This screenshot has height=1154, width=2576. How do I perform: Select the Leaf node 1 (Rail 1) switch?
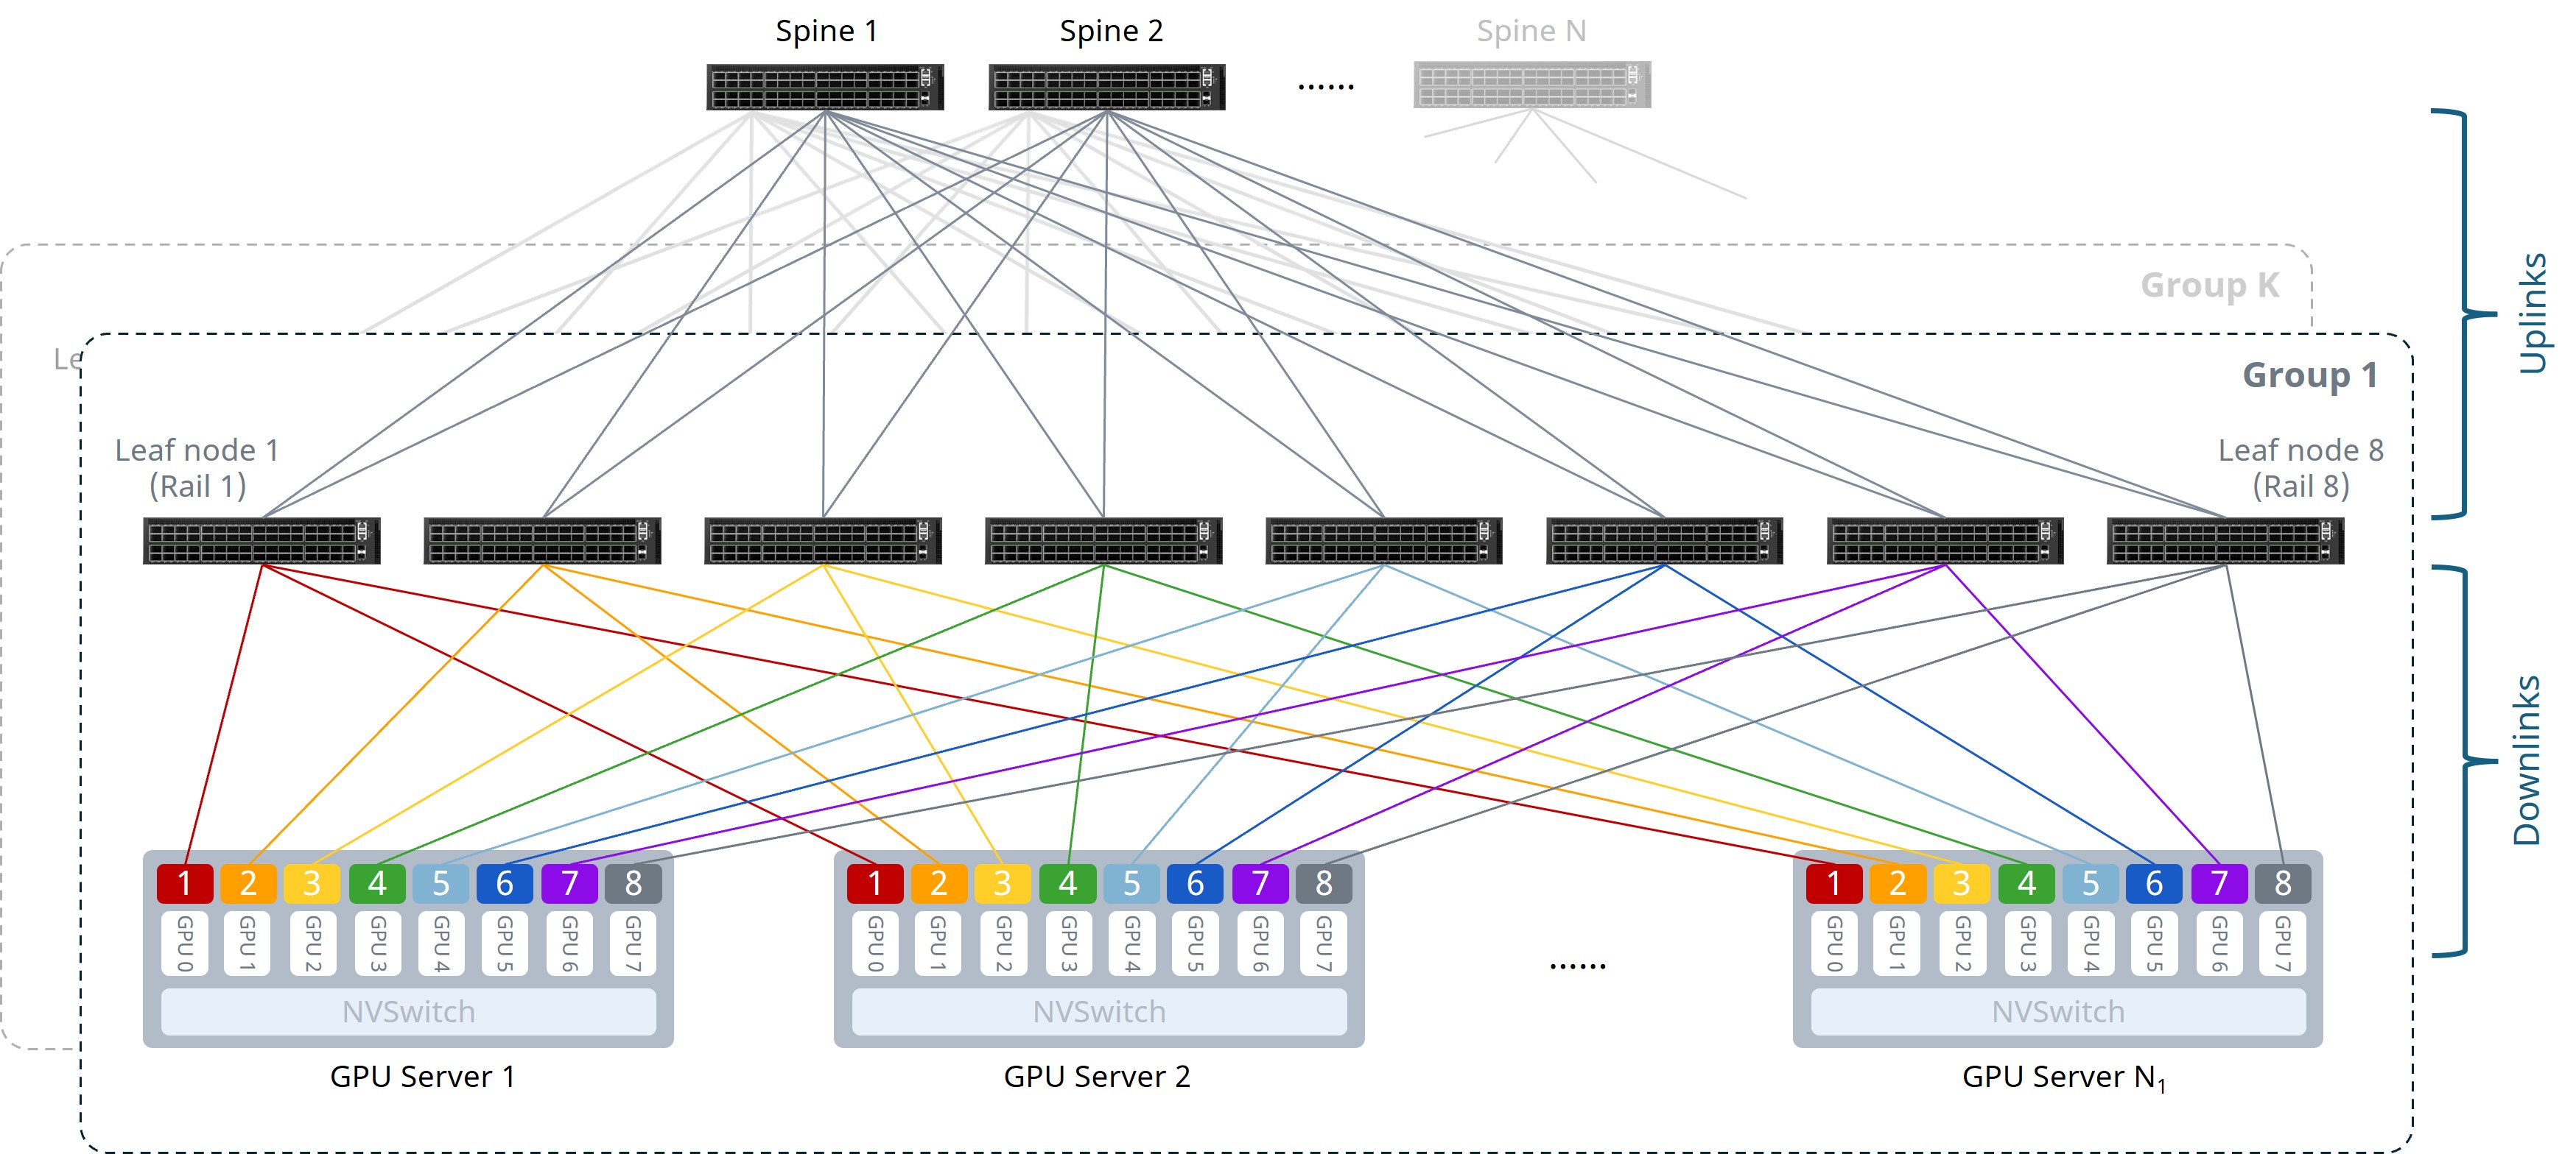click(261, 540)
